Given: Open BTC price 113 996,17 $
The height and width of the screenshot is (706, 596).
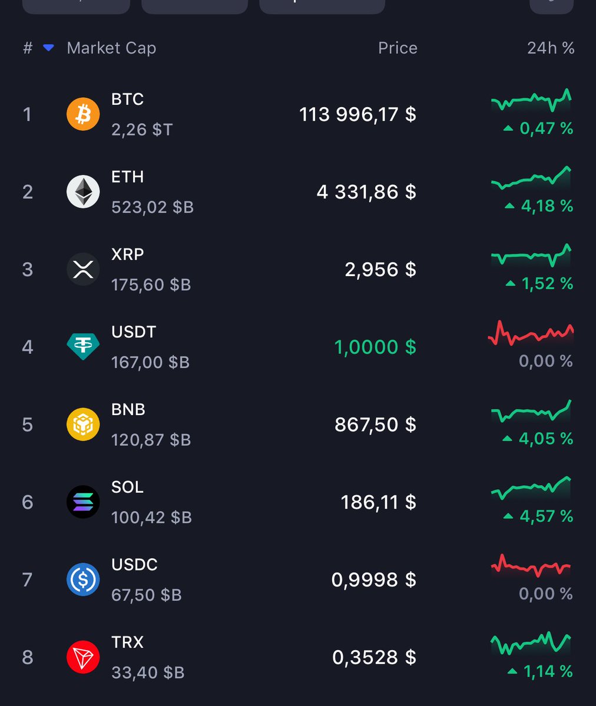Looking at the screenshot, I should [x=357, y=114].
